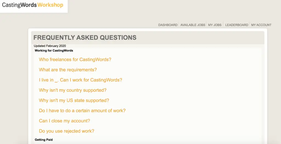
Task: Open My Account settings
Action: click(261, 25)
